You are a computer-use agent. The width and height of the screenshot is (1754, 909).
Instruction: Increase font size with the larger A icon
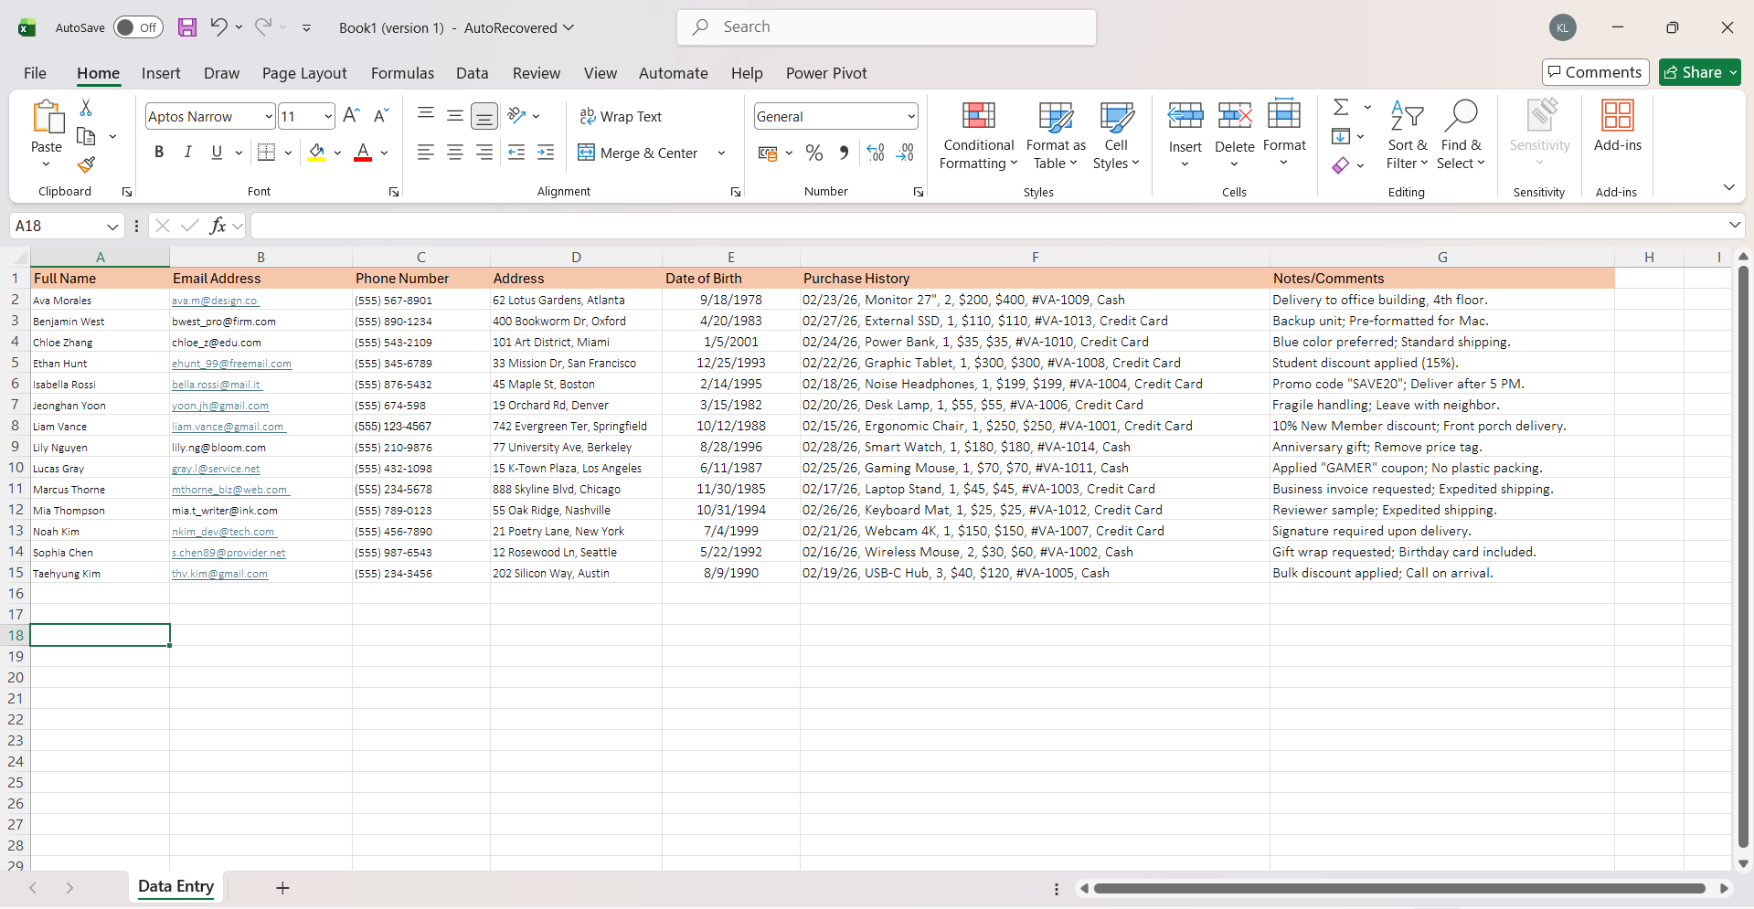(351, 116)
